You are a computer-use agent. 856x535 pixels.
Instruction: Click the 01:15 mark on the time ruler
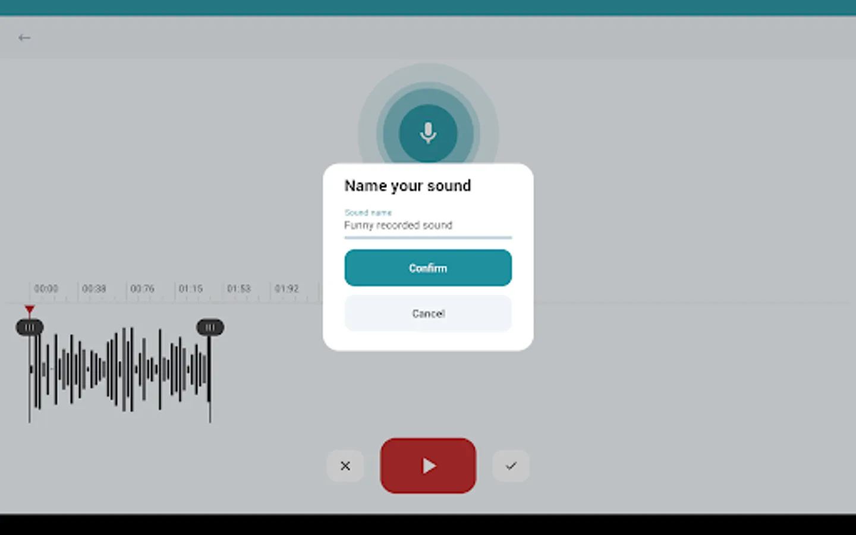190,289
